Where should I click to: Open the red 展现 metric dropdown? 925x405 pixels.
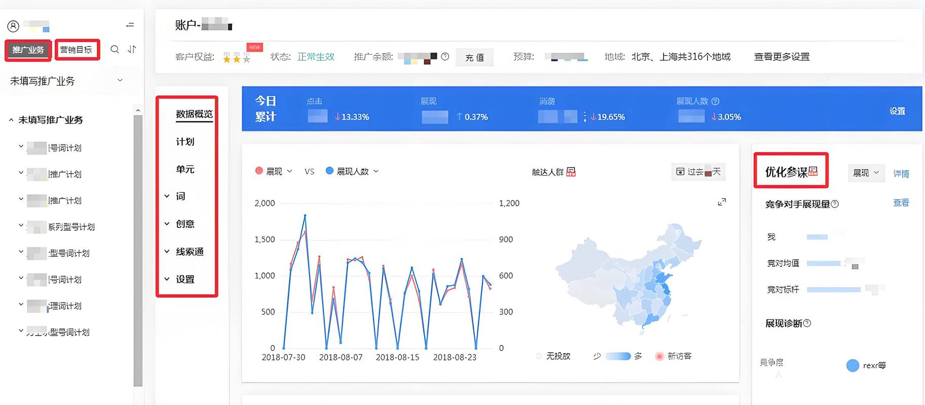click(274, 171)
